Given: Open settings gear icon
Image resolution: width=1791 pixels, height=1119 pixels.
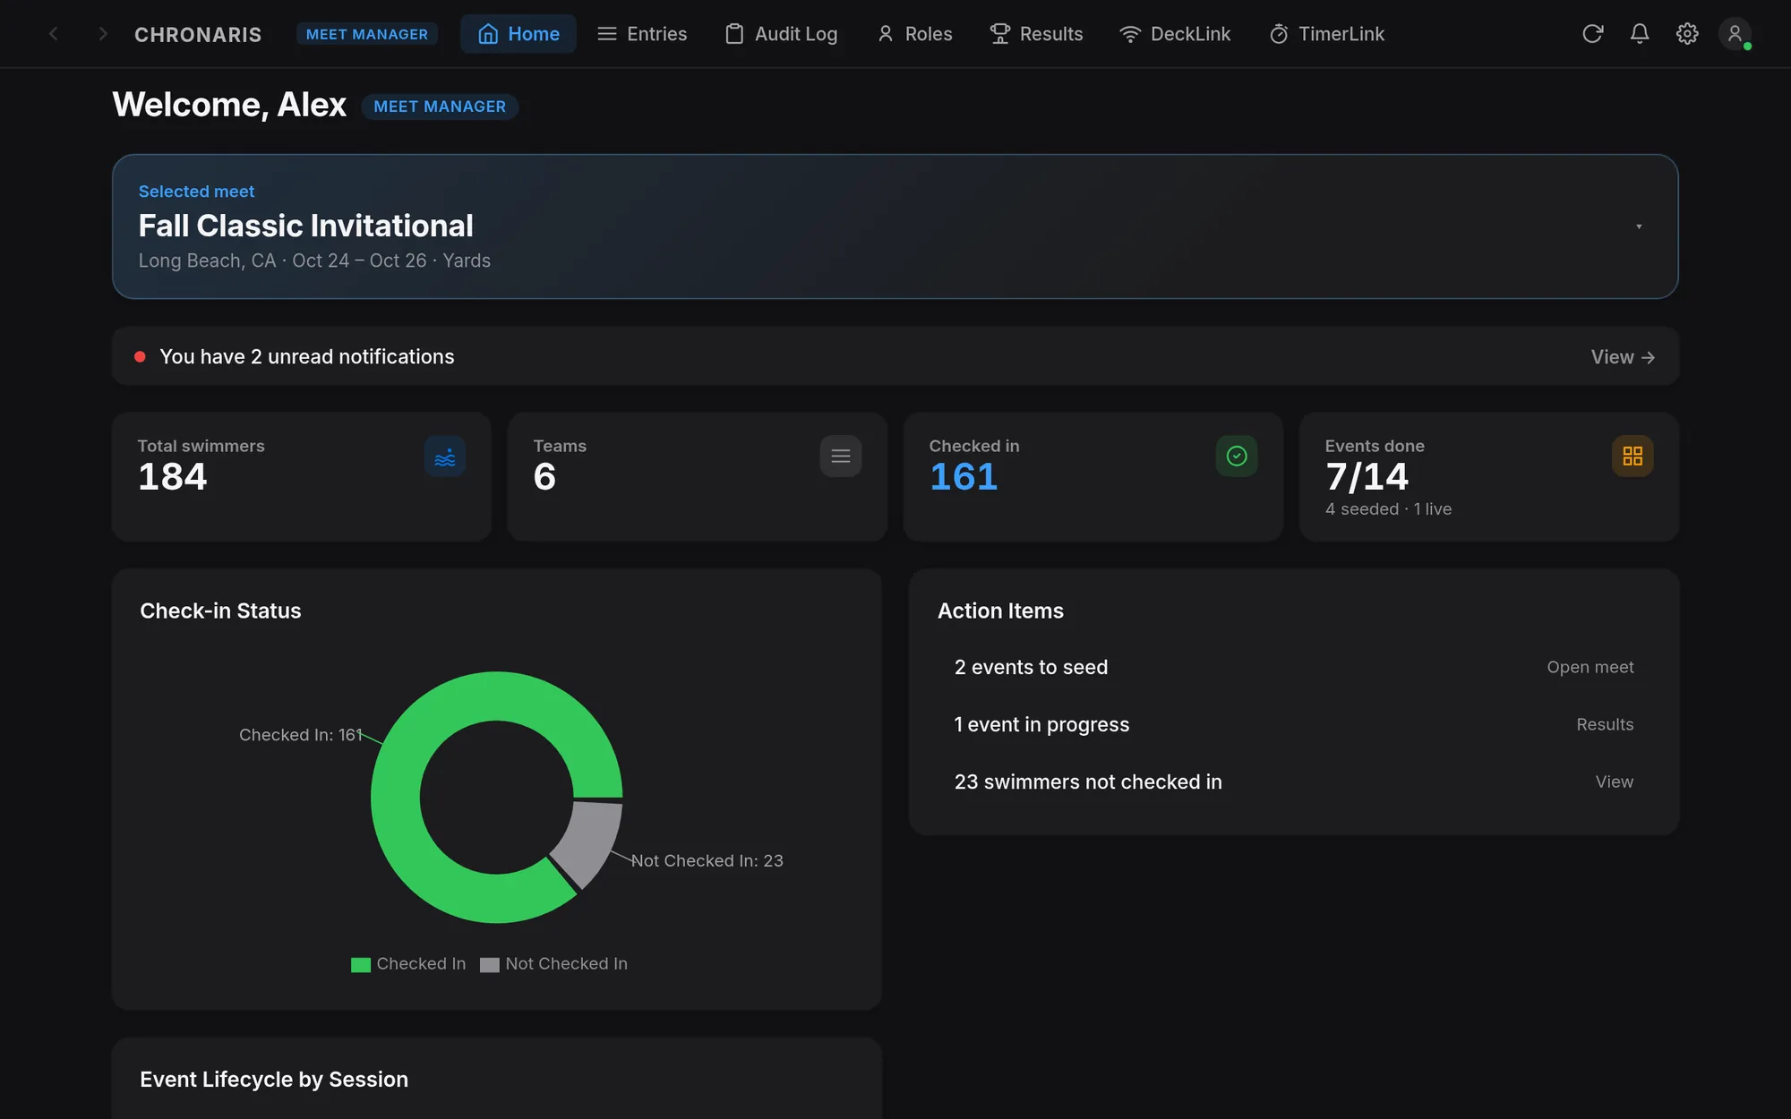Looking at the screenshot, I should (x=1687, y=34).
